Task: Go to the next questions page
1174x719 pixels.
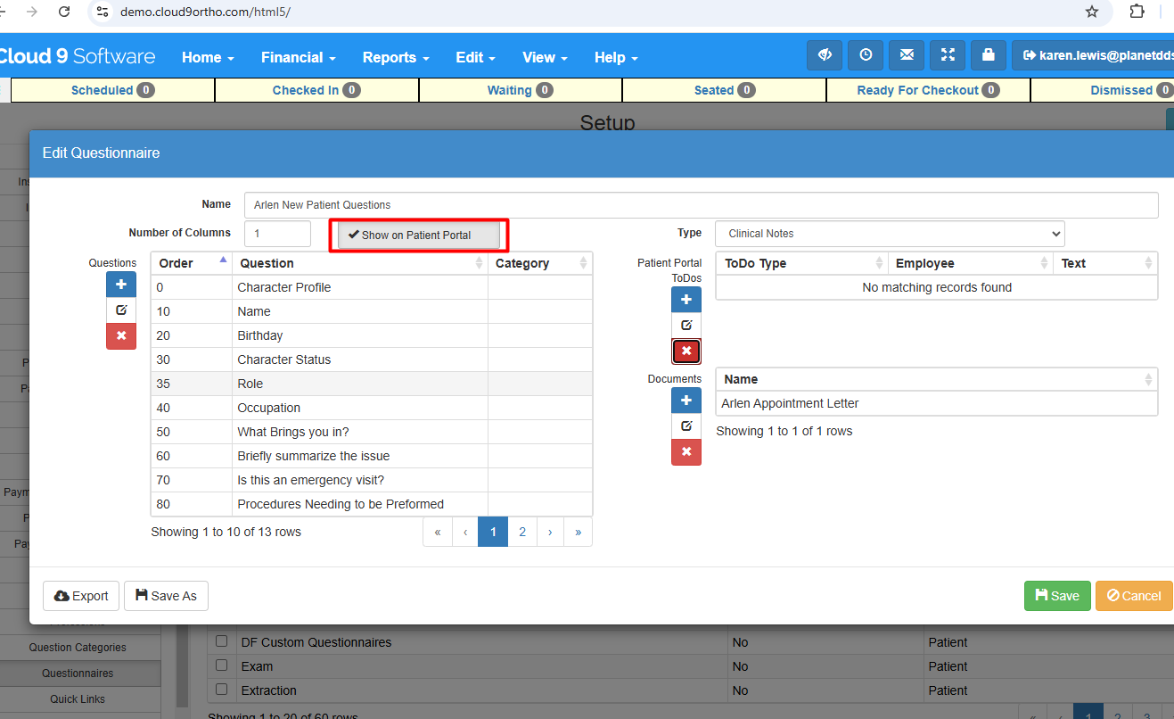Action: [550, 532]
